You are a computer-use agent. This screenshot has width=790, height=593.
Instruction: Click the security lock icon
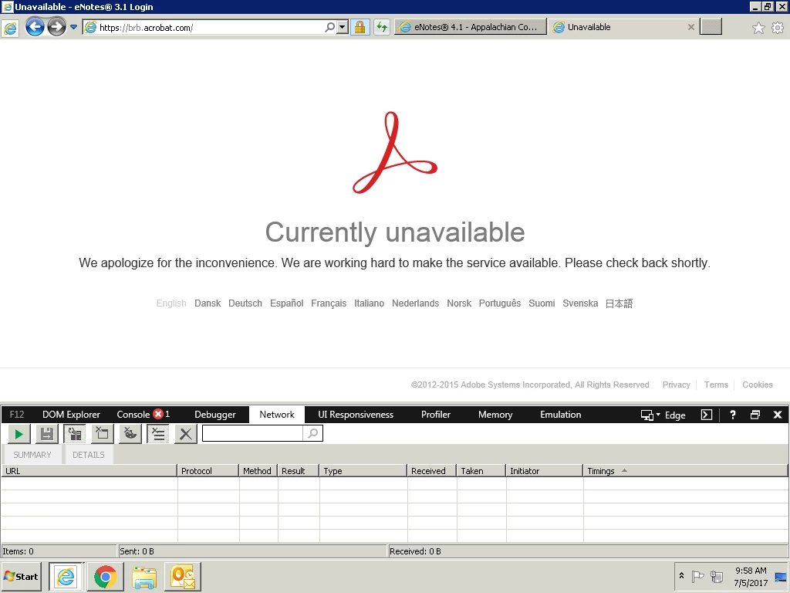click(360, 27)
